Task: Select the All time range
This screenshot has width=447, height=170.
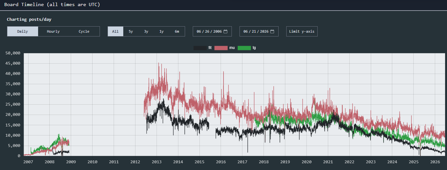Action: point(115,31)
